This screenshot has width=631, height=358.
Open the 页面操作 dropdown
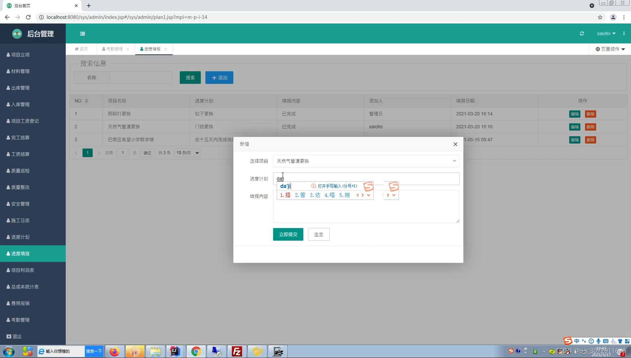tap(610, 49)
